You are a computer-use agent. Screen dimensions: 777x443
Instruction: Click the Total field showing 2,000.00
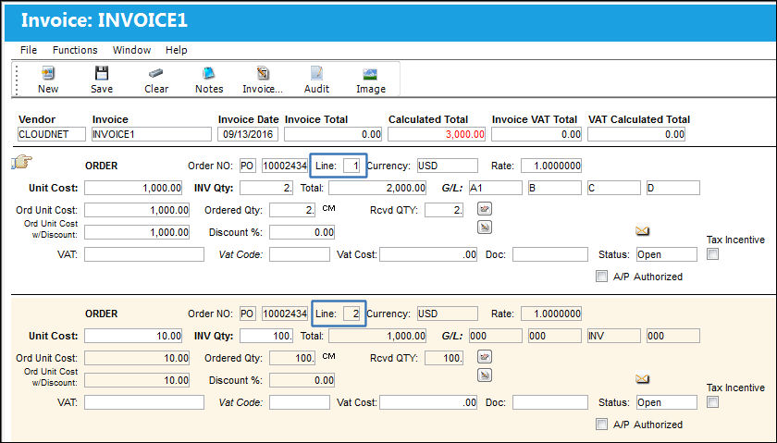(x=377, y=188)
